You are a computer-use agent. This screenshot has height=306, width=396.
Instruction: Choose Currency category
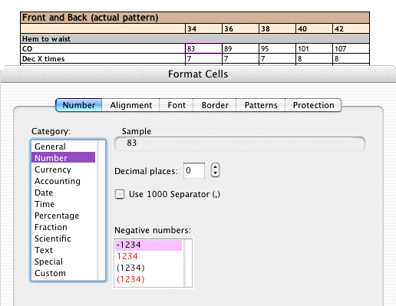click(x=63, y=169)
